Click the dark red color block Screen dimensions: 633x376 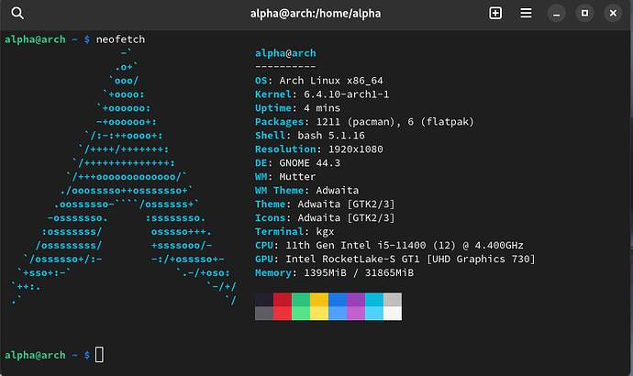tap(283, 300)
